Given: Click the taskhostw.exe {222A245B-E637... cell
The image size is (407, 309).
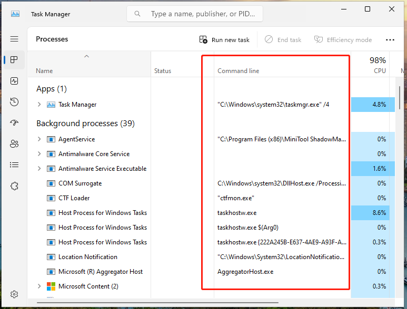Looking at the screenshot, I should click(282, 242).
